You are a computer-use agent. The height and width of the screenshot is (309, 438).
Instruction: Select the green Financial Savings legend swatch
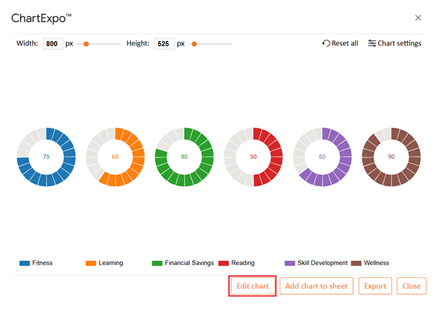(x=157, y=263)
